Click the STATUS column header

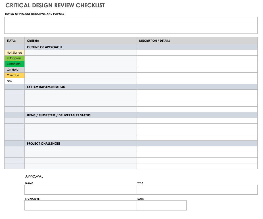pyautogui.click(x=12, y=41)
